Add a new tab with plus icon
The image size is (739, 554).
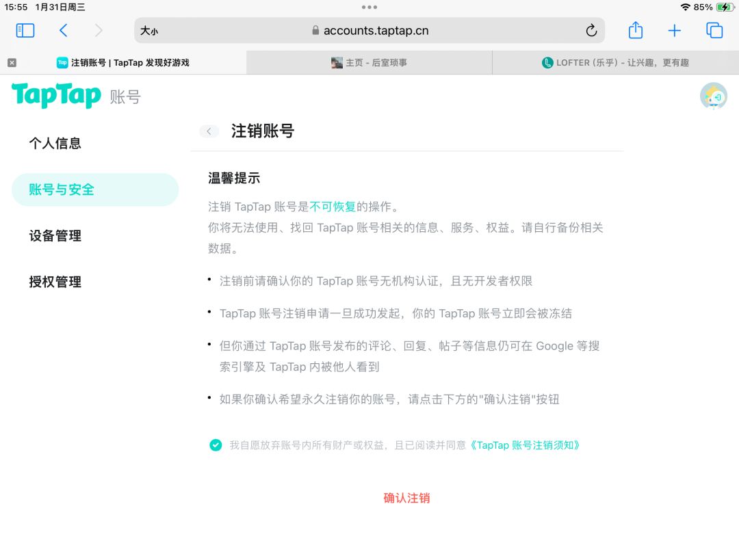coord(675,31)
